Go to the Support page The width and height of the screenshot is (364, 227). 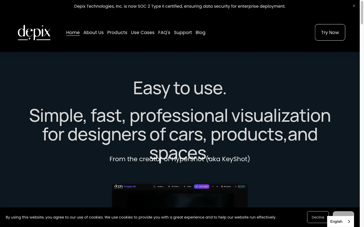coord(183,32)
